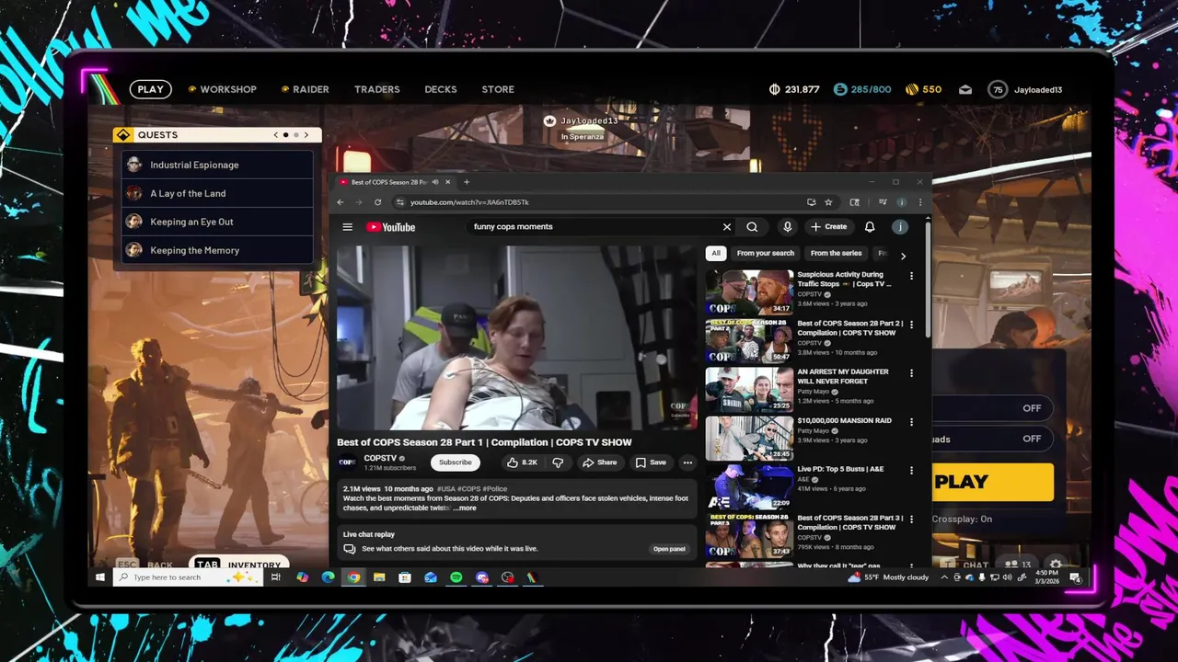Toggle the squads OFF switch in game
The width and height of the screenshot is (1178, 662).
tap(1032, 439)
